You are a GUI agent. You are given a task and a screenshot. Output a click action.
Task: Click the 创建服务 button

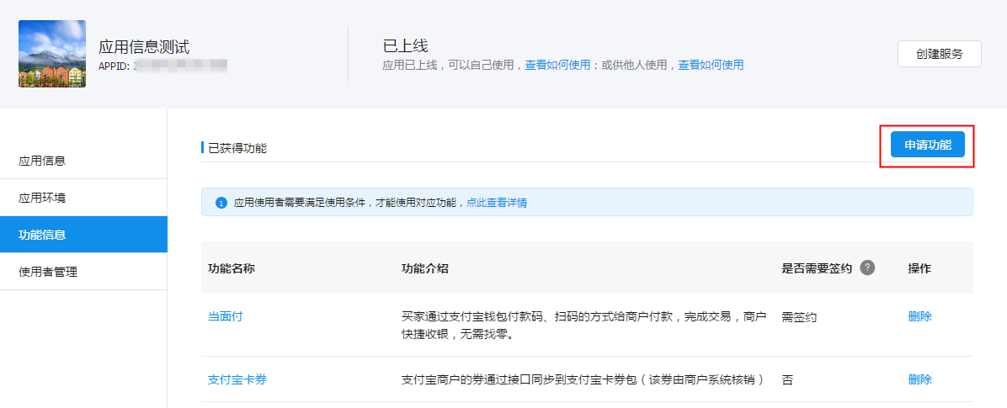(x=939, y=54)
